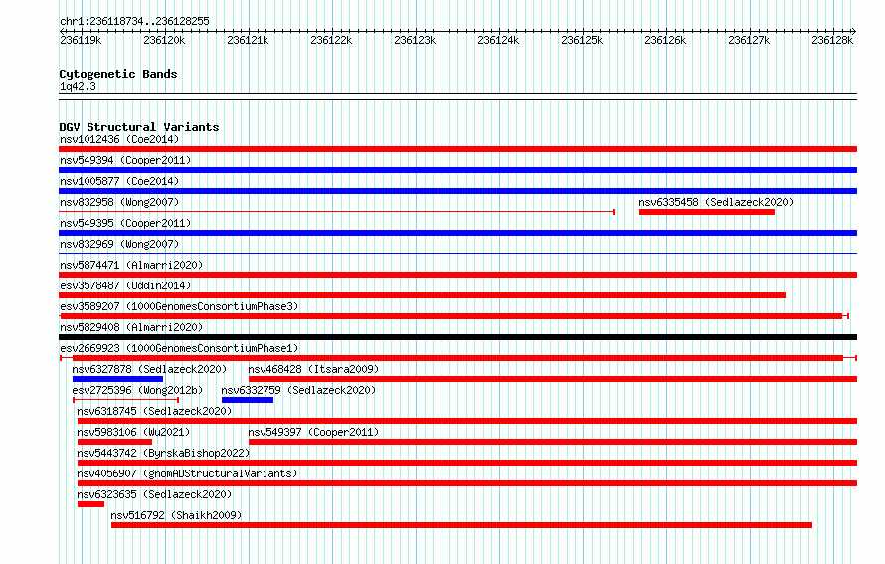Select the Cytogenetic Bands track title
Screen dimensions: 885x564
[118, 74]
